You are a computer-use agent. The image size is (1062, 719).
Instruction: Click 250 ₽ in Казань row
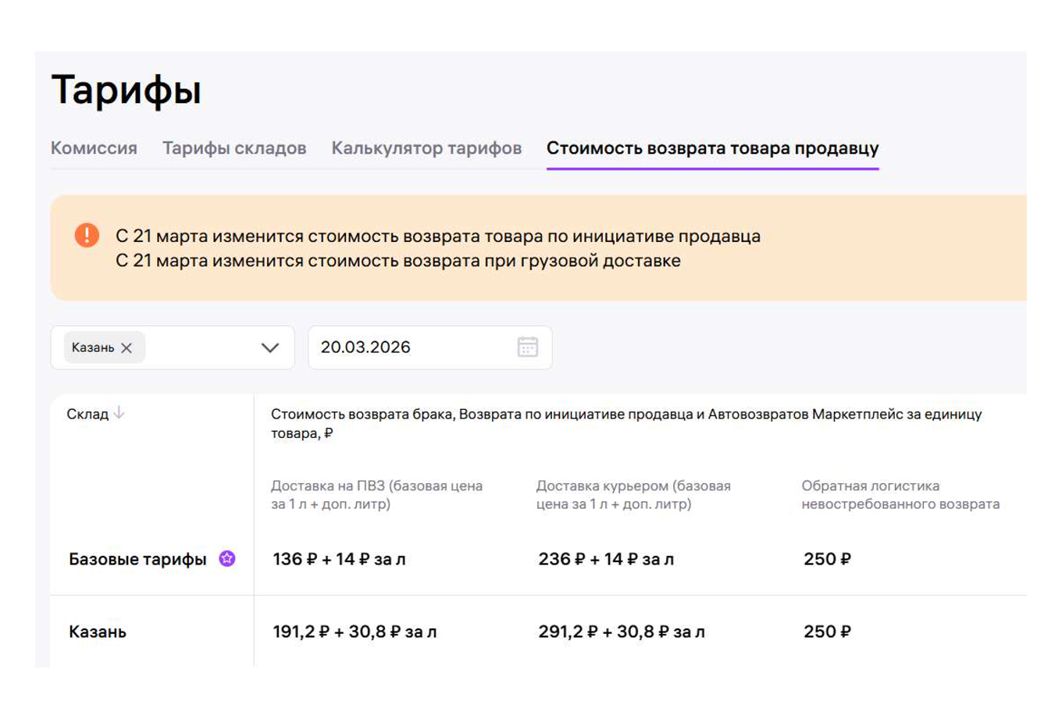click(x=827, y=632)
